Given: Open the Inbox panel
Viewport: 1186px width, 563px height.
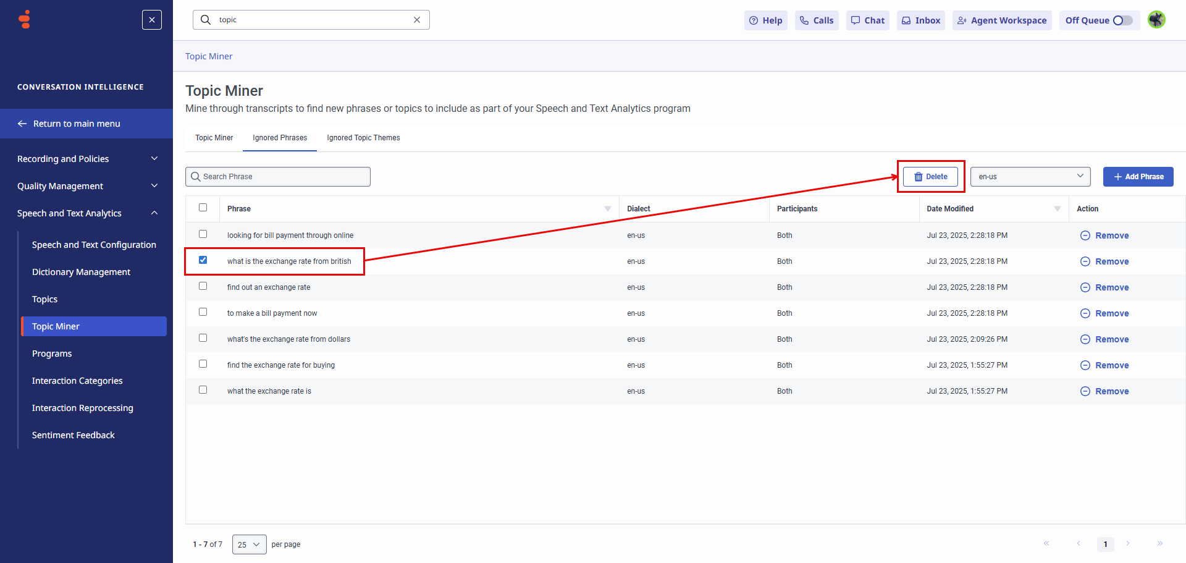Looking at the screenshot, I should coord(921,20).
